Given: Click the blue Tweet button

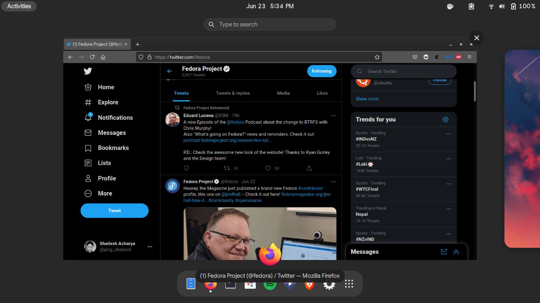Looking at the screenshot, I should 114,210.
